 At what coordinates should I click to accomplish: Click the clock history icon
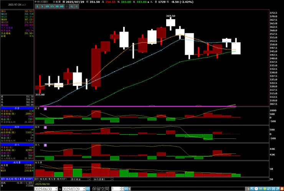(x=256, y=189)
